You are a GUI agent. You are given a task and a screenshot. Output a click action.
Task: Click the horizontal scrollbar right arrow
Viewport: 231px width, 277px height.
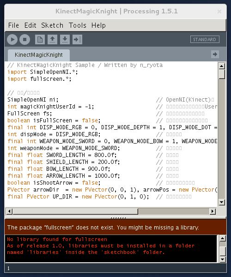213,211
